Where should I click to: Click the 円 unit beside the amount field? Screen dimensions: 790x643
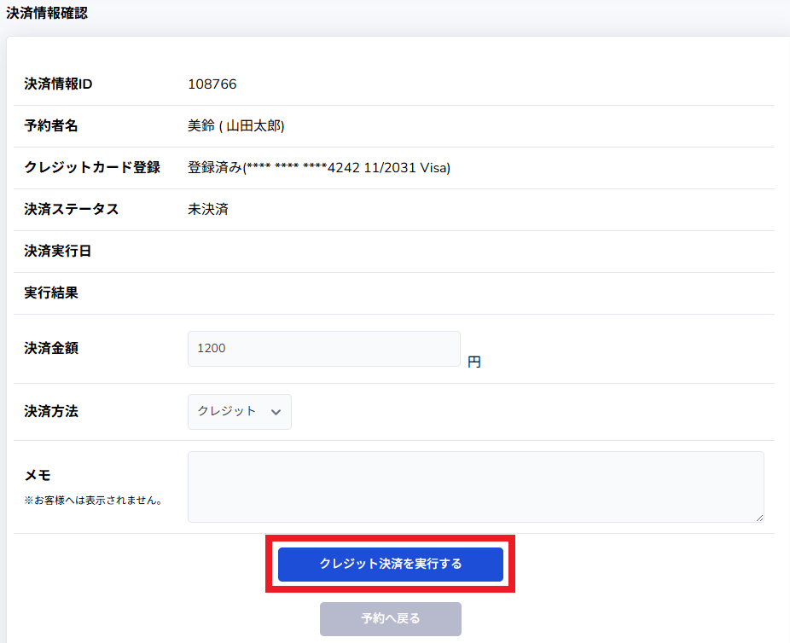click(x=474, y=362)
